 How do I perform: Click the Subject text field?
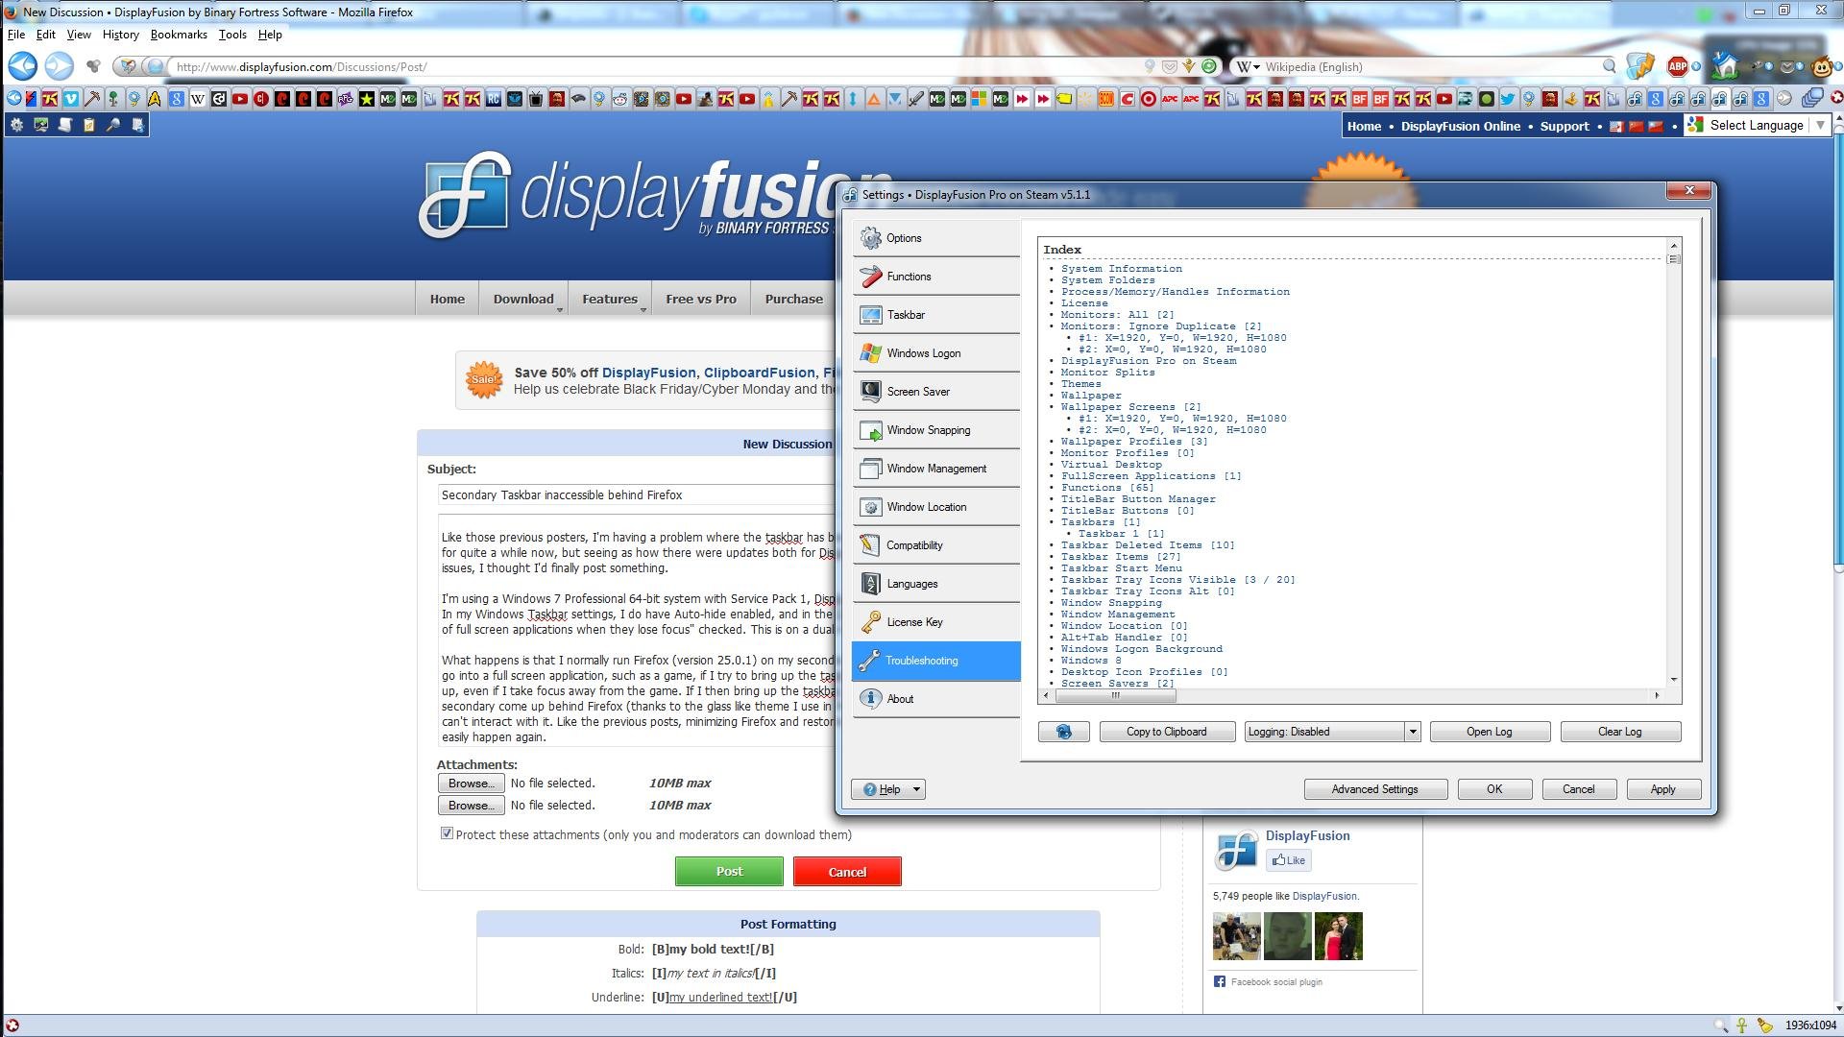634,495
